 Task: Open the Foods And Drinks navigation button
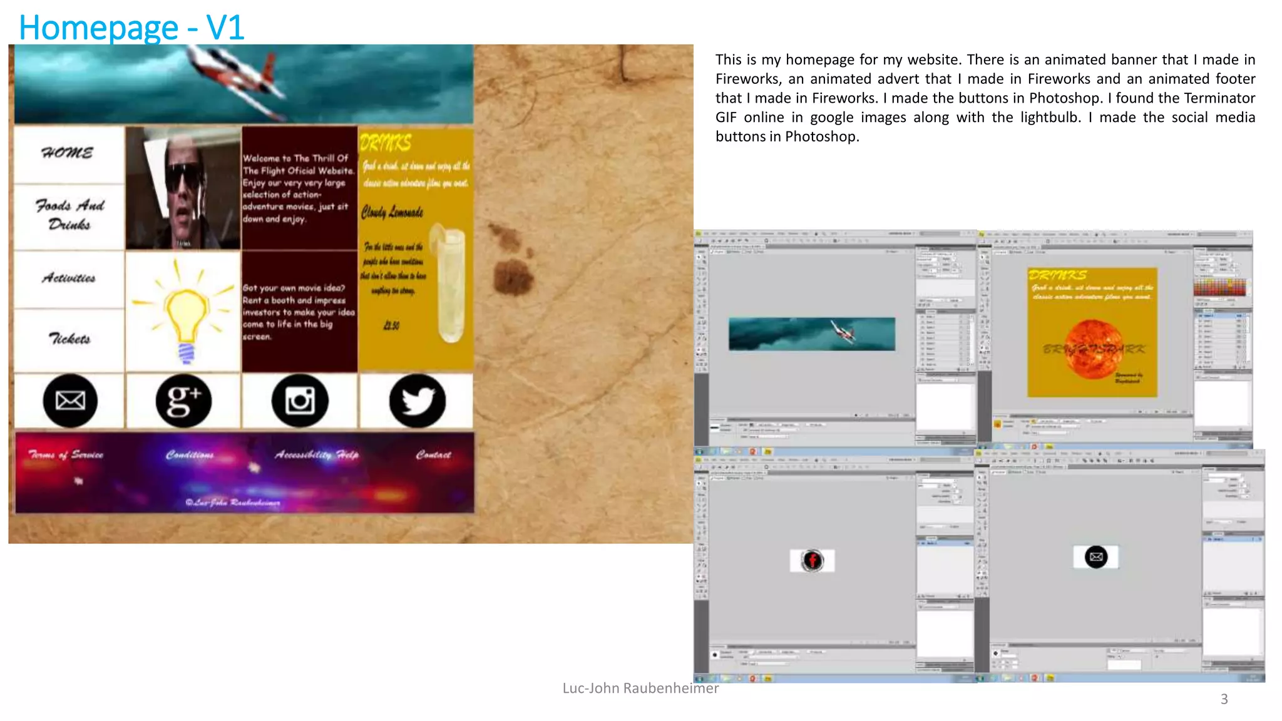69,214
